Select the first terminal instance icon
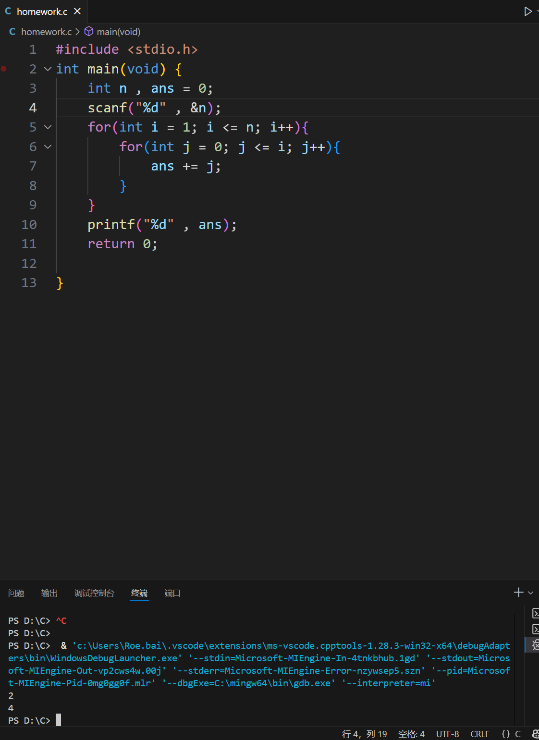This screenshot has height=740, width=539. click(x=535, y=613)
